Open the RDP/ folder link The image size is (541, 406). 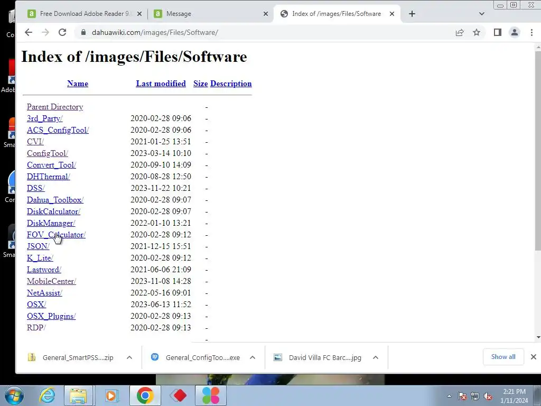click(36, 328)
